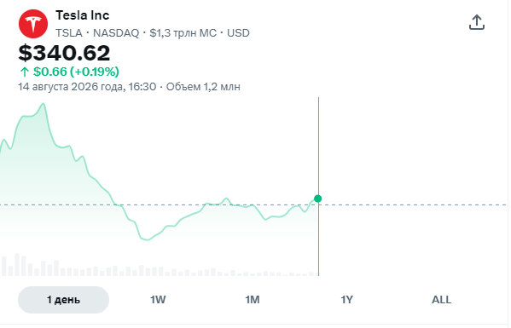Image resolution: width=511 pixels, height=328 pixels.
Task: Switch to the 1M time range
Action: [253, 301]
